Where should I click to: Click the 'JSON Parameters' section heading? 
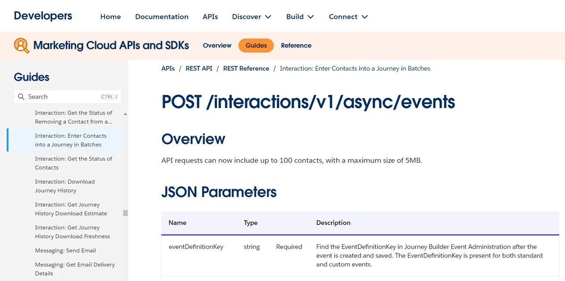point(219,192)
